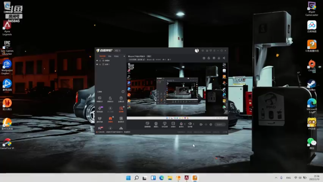Image resolution: width=323 pixels, height=182 pixels.
Task: Click the share icon in stream header
Action: 224,58
